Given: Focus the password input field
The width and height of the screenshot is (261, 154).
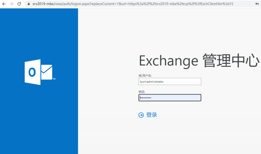Looking at the screenshot, I should pos(170,98).
